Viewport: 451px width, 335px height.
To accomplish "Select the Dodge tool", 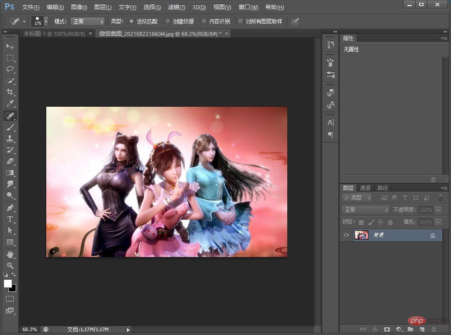I will [x=10, y=195].
